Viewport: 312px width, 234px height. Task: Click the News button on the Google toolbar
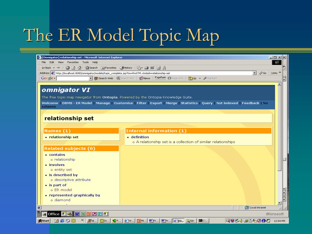click(145, 78)
